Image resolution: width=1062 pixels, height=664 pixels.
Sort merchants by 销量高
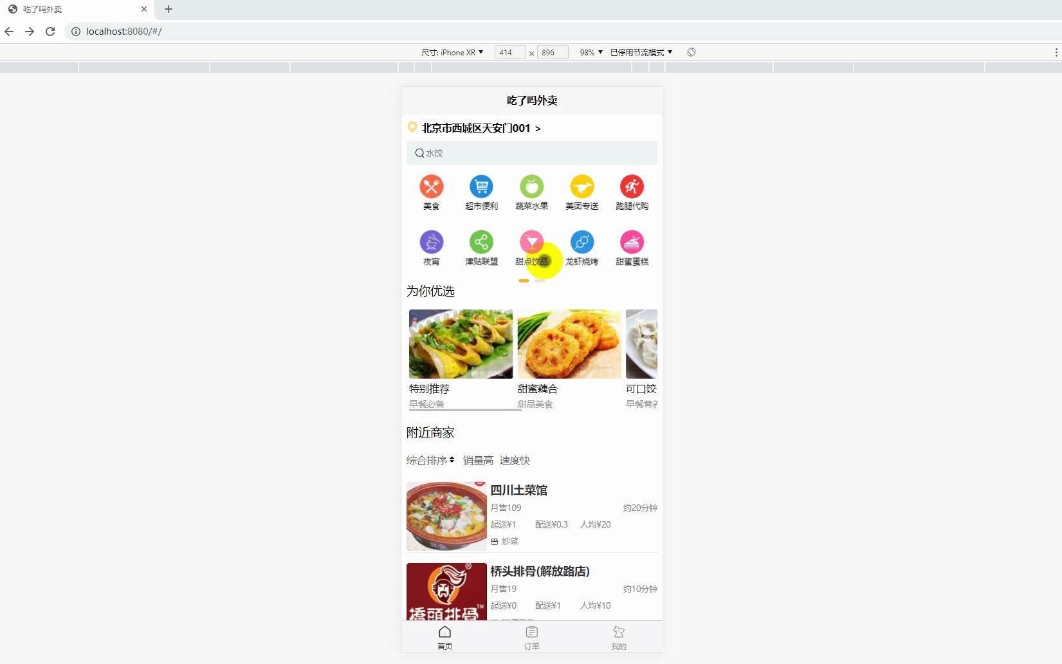point(478,460)
